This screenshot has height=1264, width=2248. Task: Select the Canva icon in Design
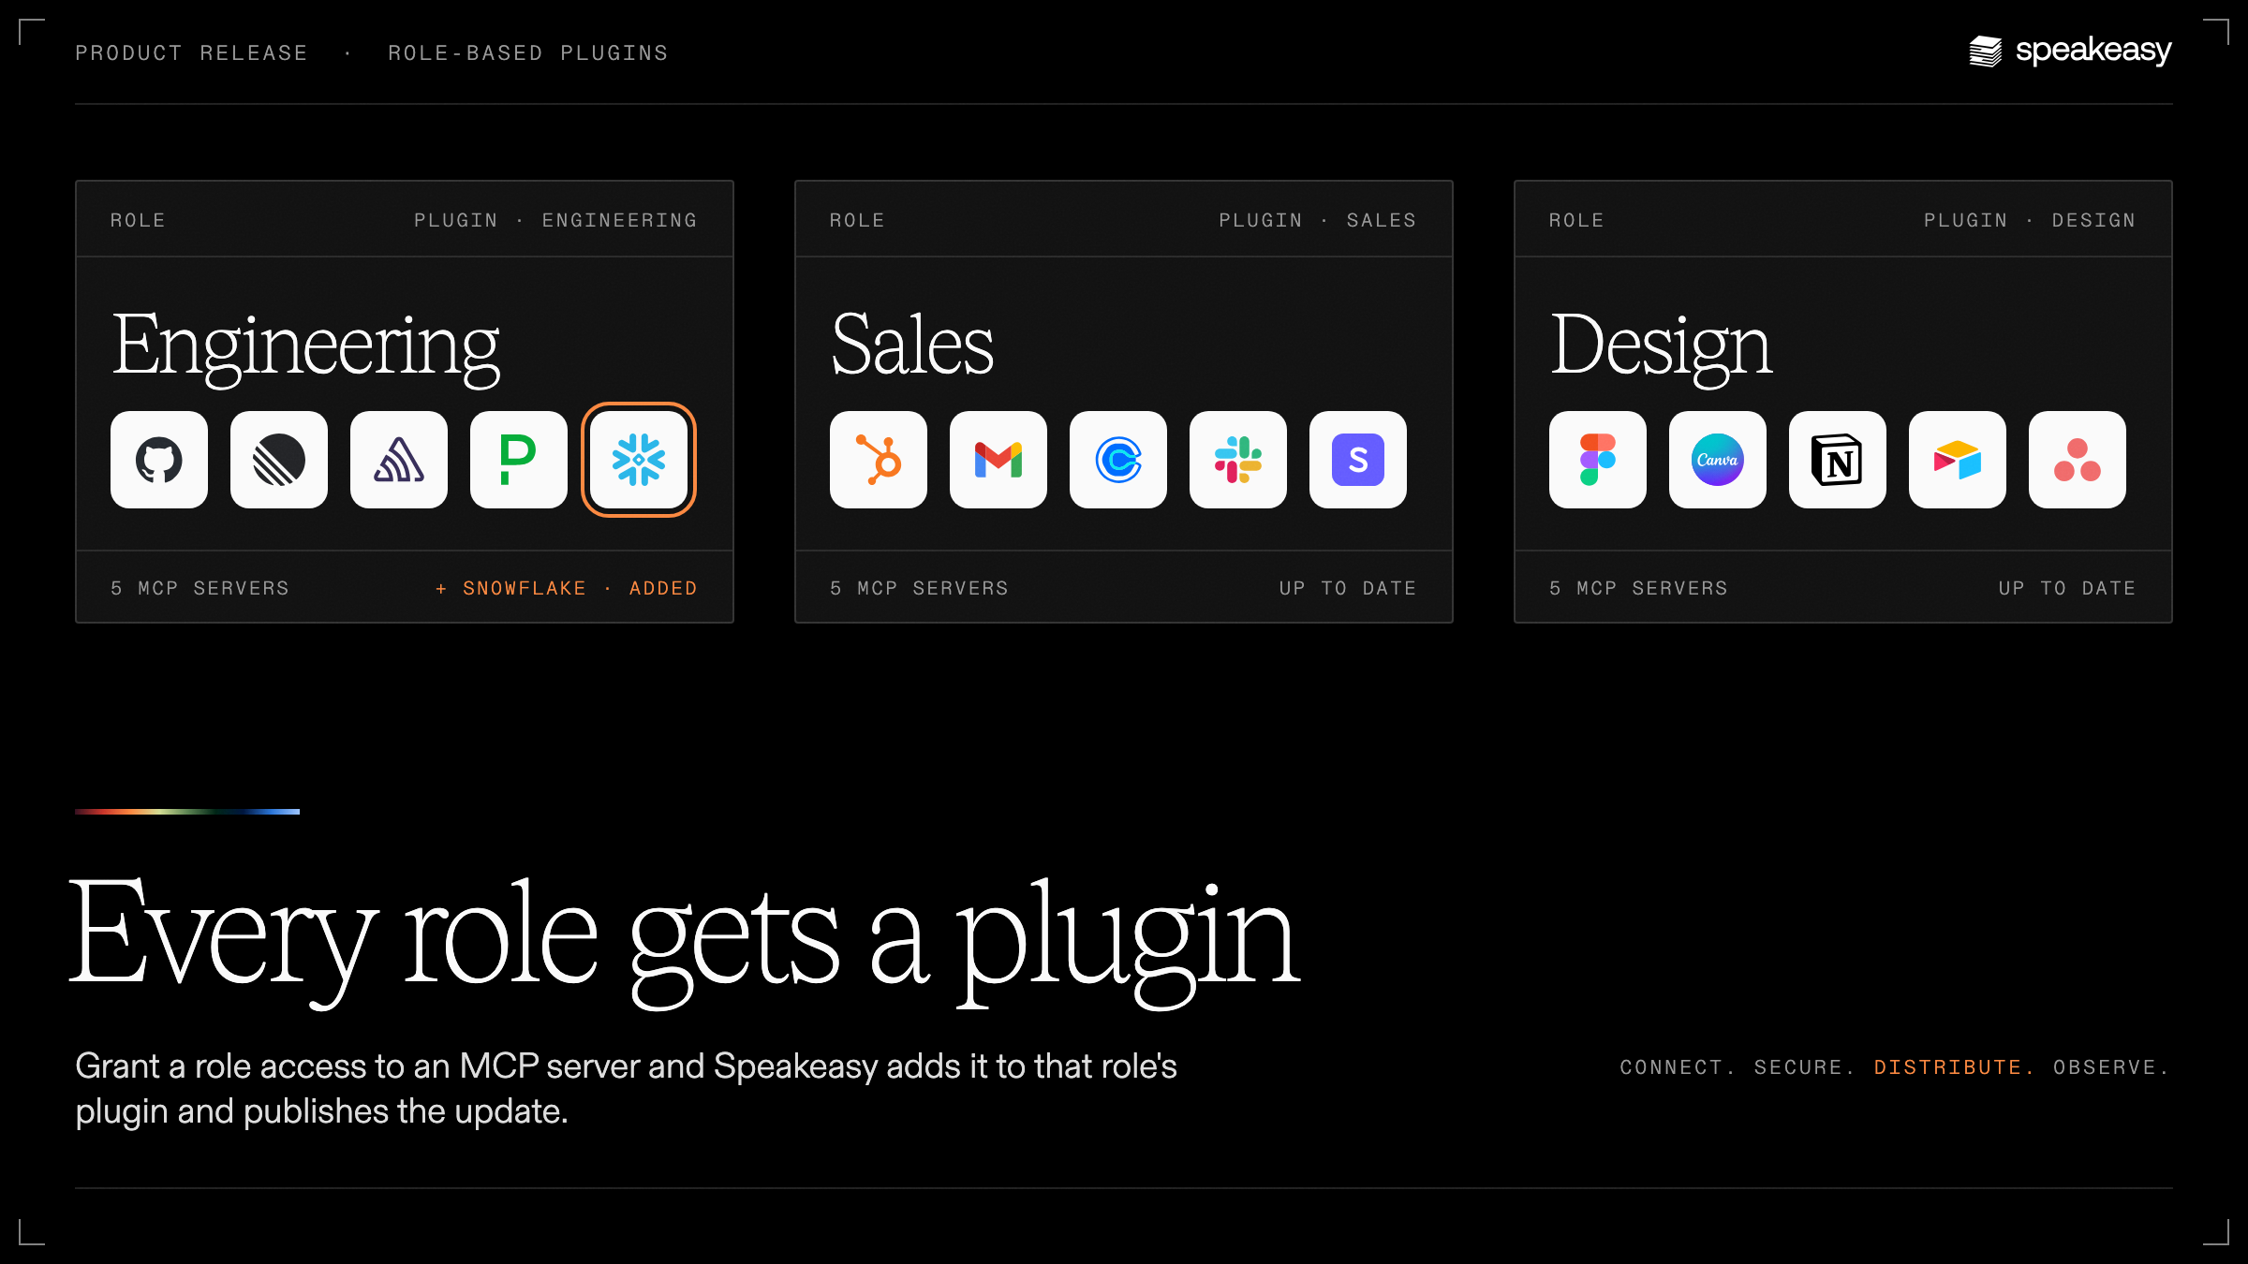click(x=1718, y=460)
